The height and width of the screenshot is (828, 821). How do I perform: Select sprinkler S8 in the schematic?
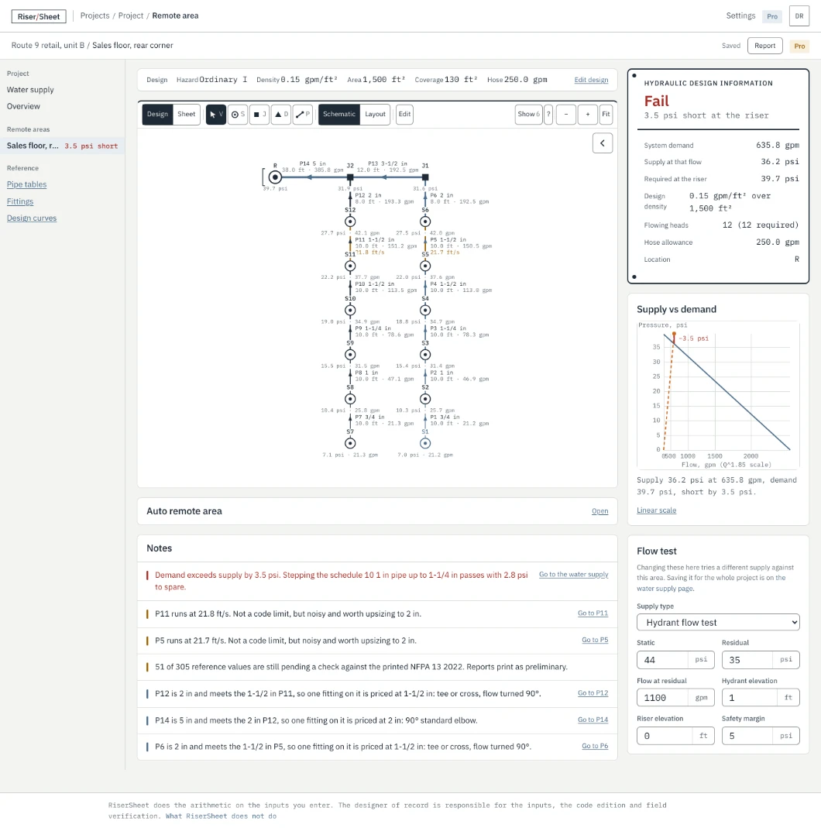pyautogui.click(x=350, y=399)
